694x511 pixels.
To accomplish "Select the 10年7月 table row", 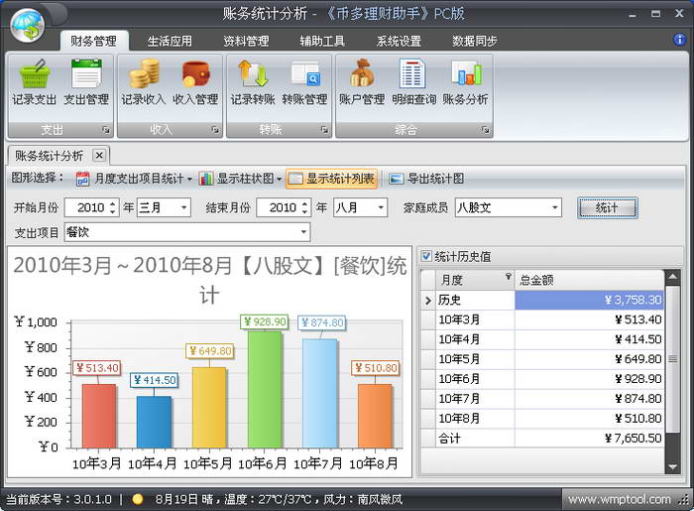I will coord(542,399).
